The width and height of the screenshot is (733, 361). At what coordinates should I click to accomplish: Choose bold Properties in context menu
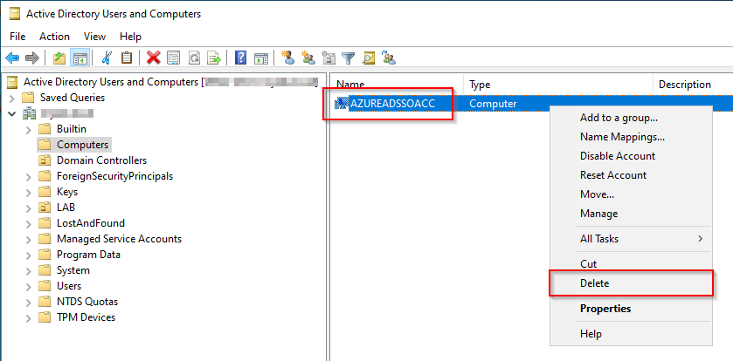[x=631, y=309]
